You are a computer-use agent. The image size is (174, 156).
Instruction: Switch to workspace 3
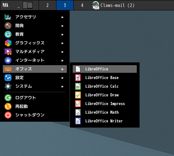(65, 5)
